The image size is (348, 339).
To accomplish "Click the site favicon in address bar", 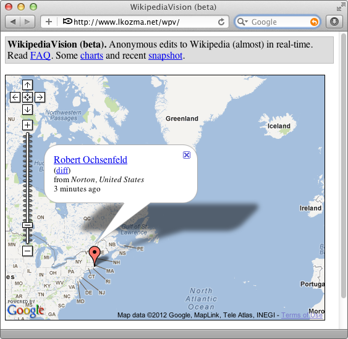I will point(67,21).
